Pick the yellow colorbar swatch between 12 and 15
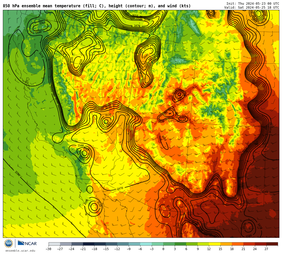The height and width of the screenshot is (254, 282). (x=215, y=244)
